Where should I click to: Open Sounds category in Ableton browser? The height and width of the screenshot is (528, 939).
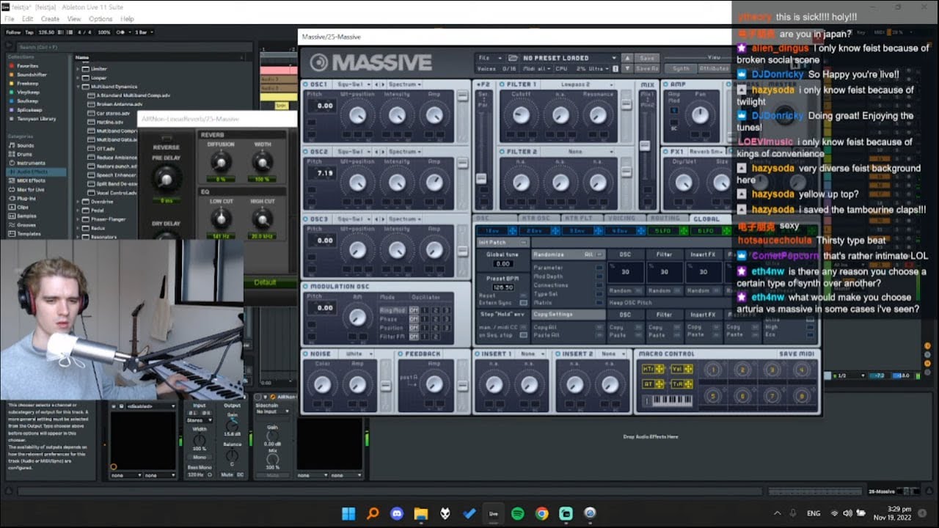click(25, 145)
